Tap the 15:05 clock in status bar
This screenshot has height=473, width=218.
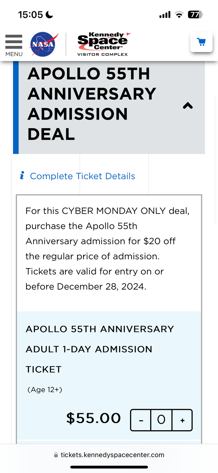coord(30,15)
